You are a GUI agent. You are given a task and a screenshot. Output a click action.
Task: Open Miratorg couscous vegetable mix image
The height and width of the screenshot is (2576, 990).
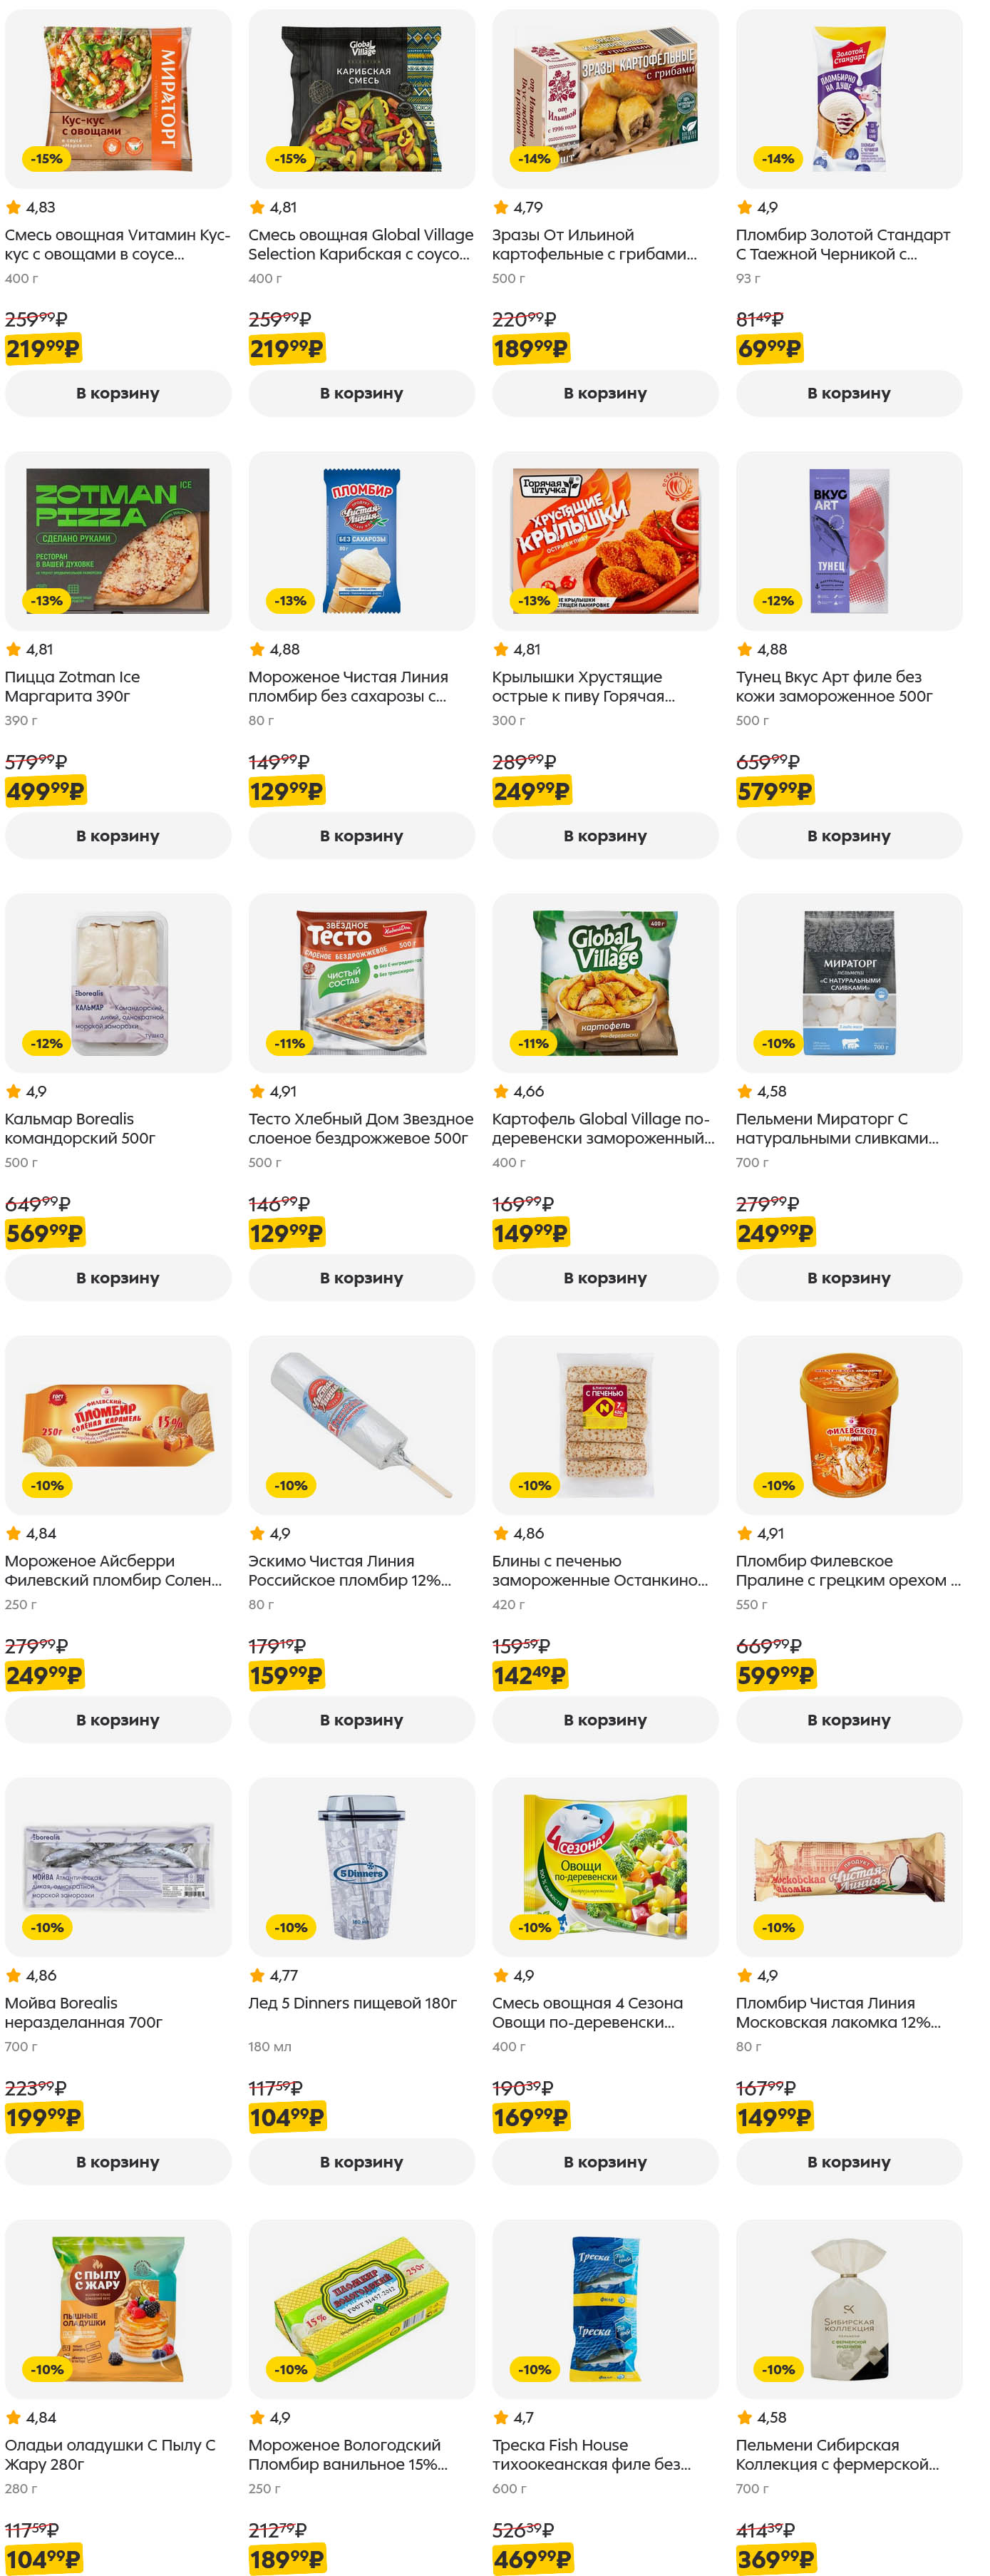pos(118,99)
